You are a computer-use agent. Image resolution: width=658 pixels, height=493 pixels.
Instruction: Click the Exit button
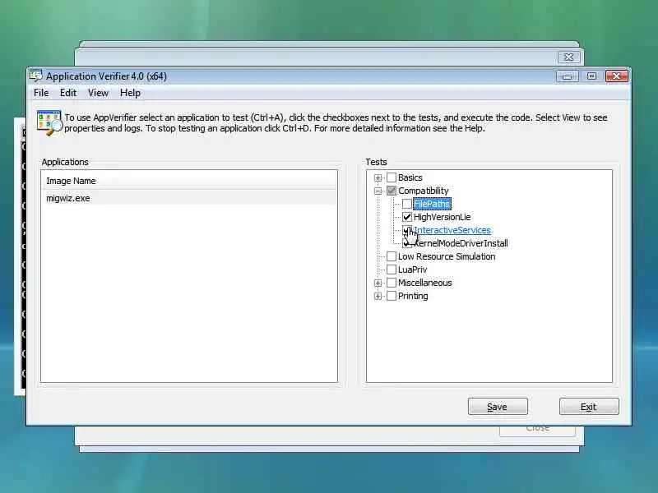point(589,406)
